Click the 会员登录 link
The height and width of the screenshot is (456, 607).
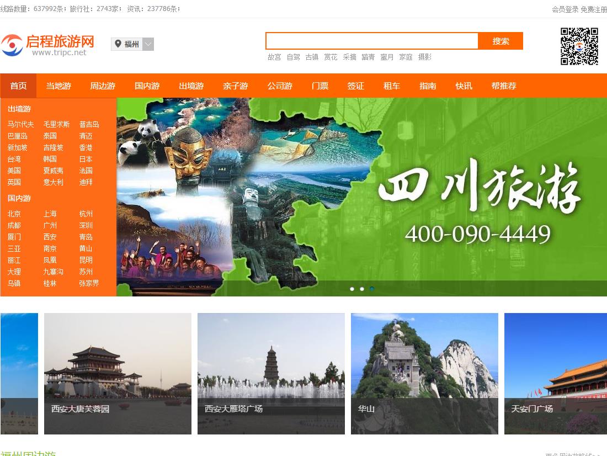point(565,9)
